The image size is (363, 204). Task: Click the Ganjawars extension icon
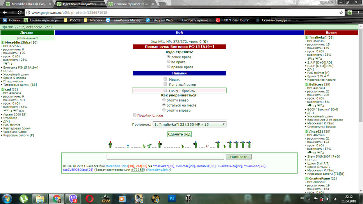click(x=350, y=12)
